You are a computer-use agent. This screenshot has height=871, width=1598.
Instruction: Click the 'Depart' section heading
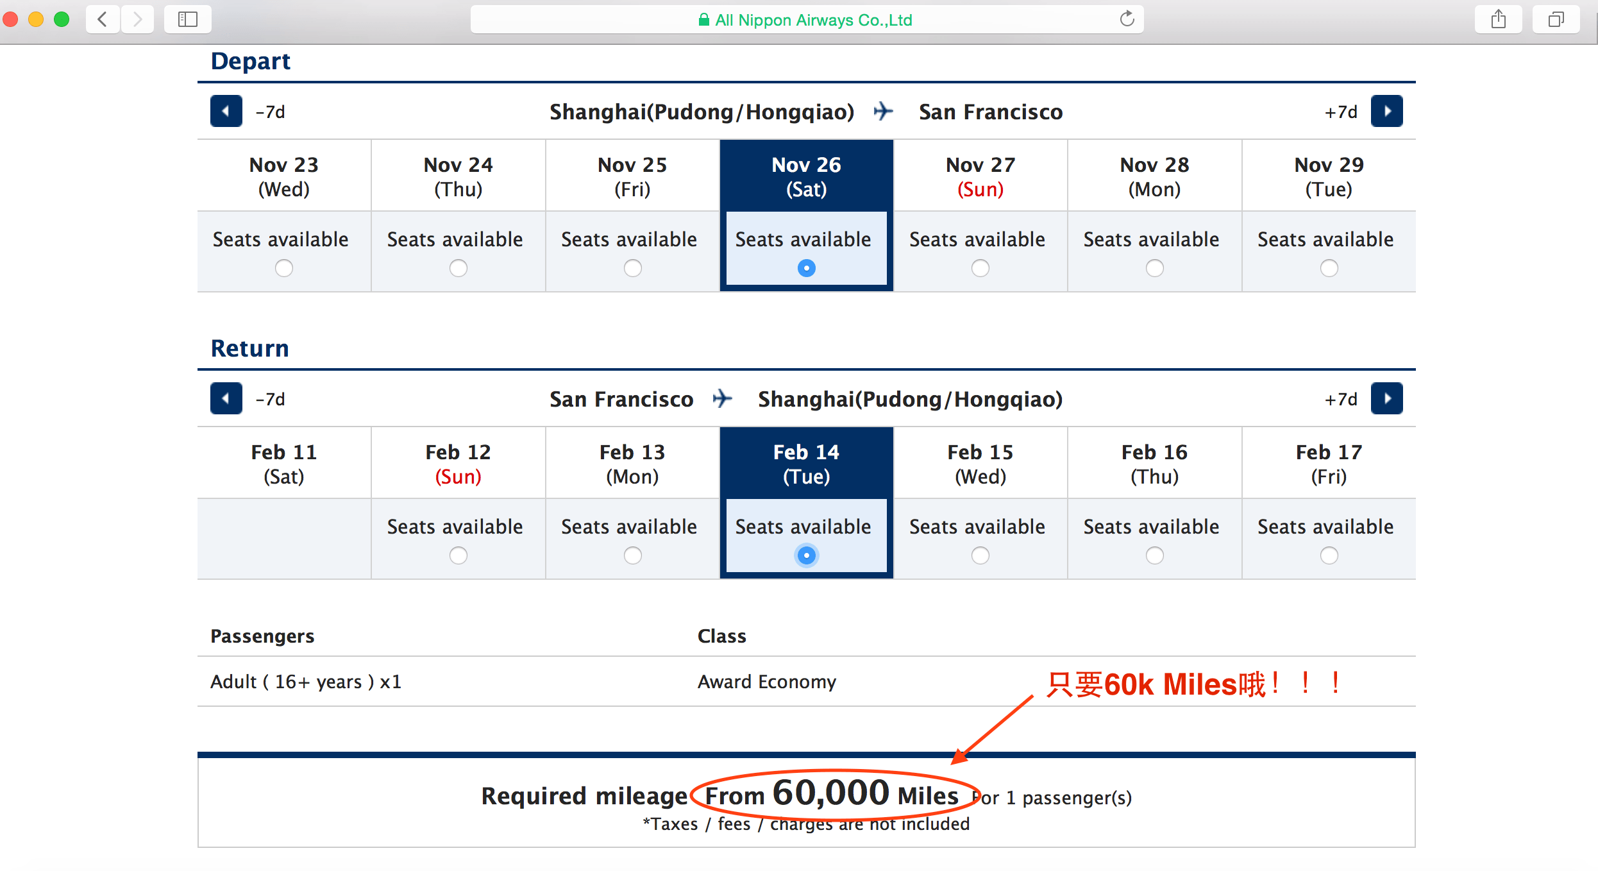tap(251, 61)
